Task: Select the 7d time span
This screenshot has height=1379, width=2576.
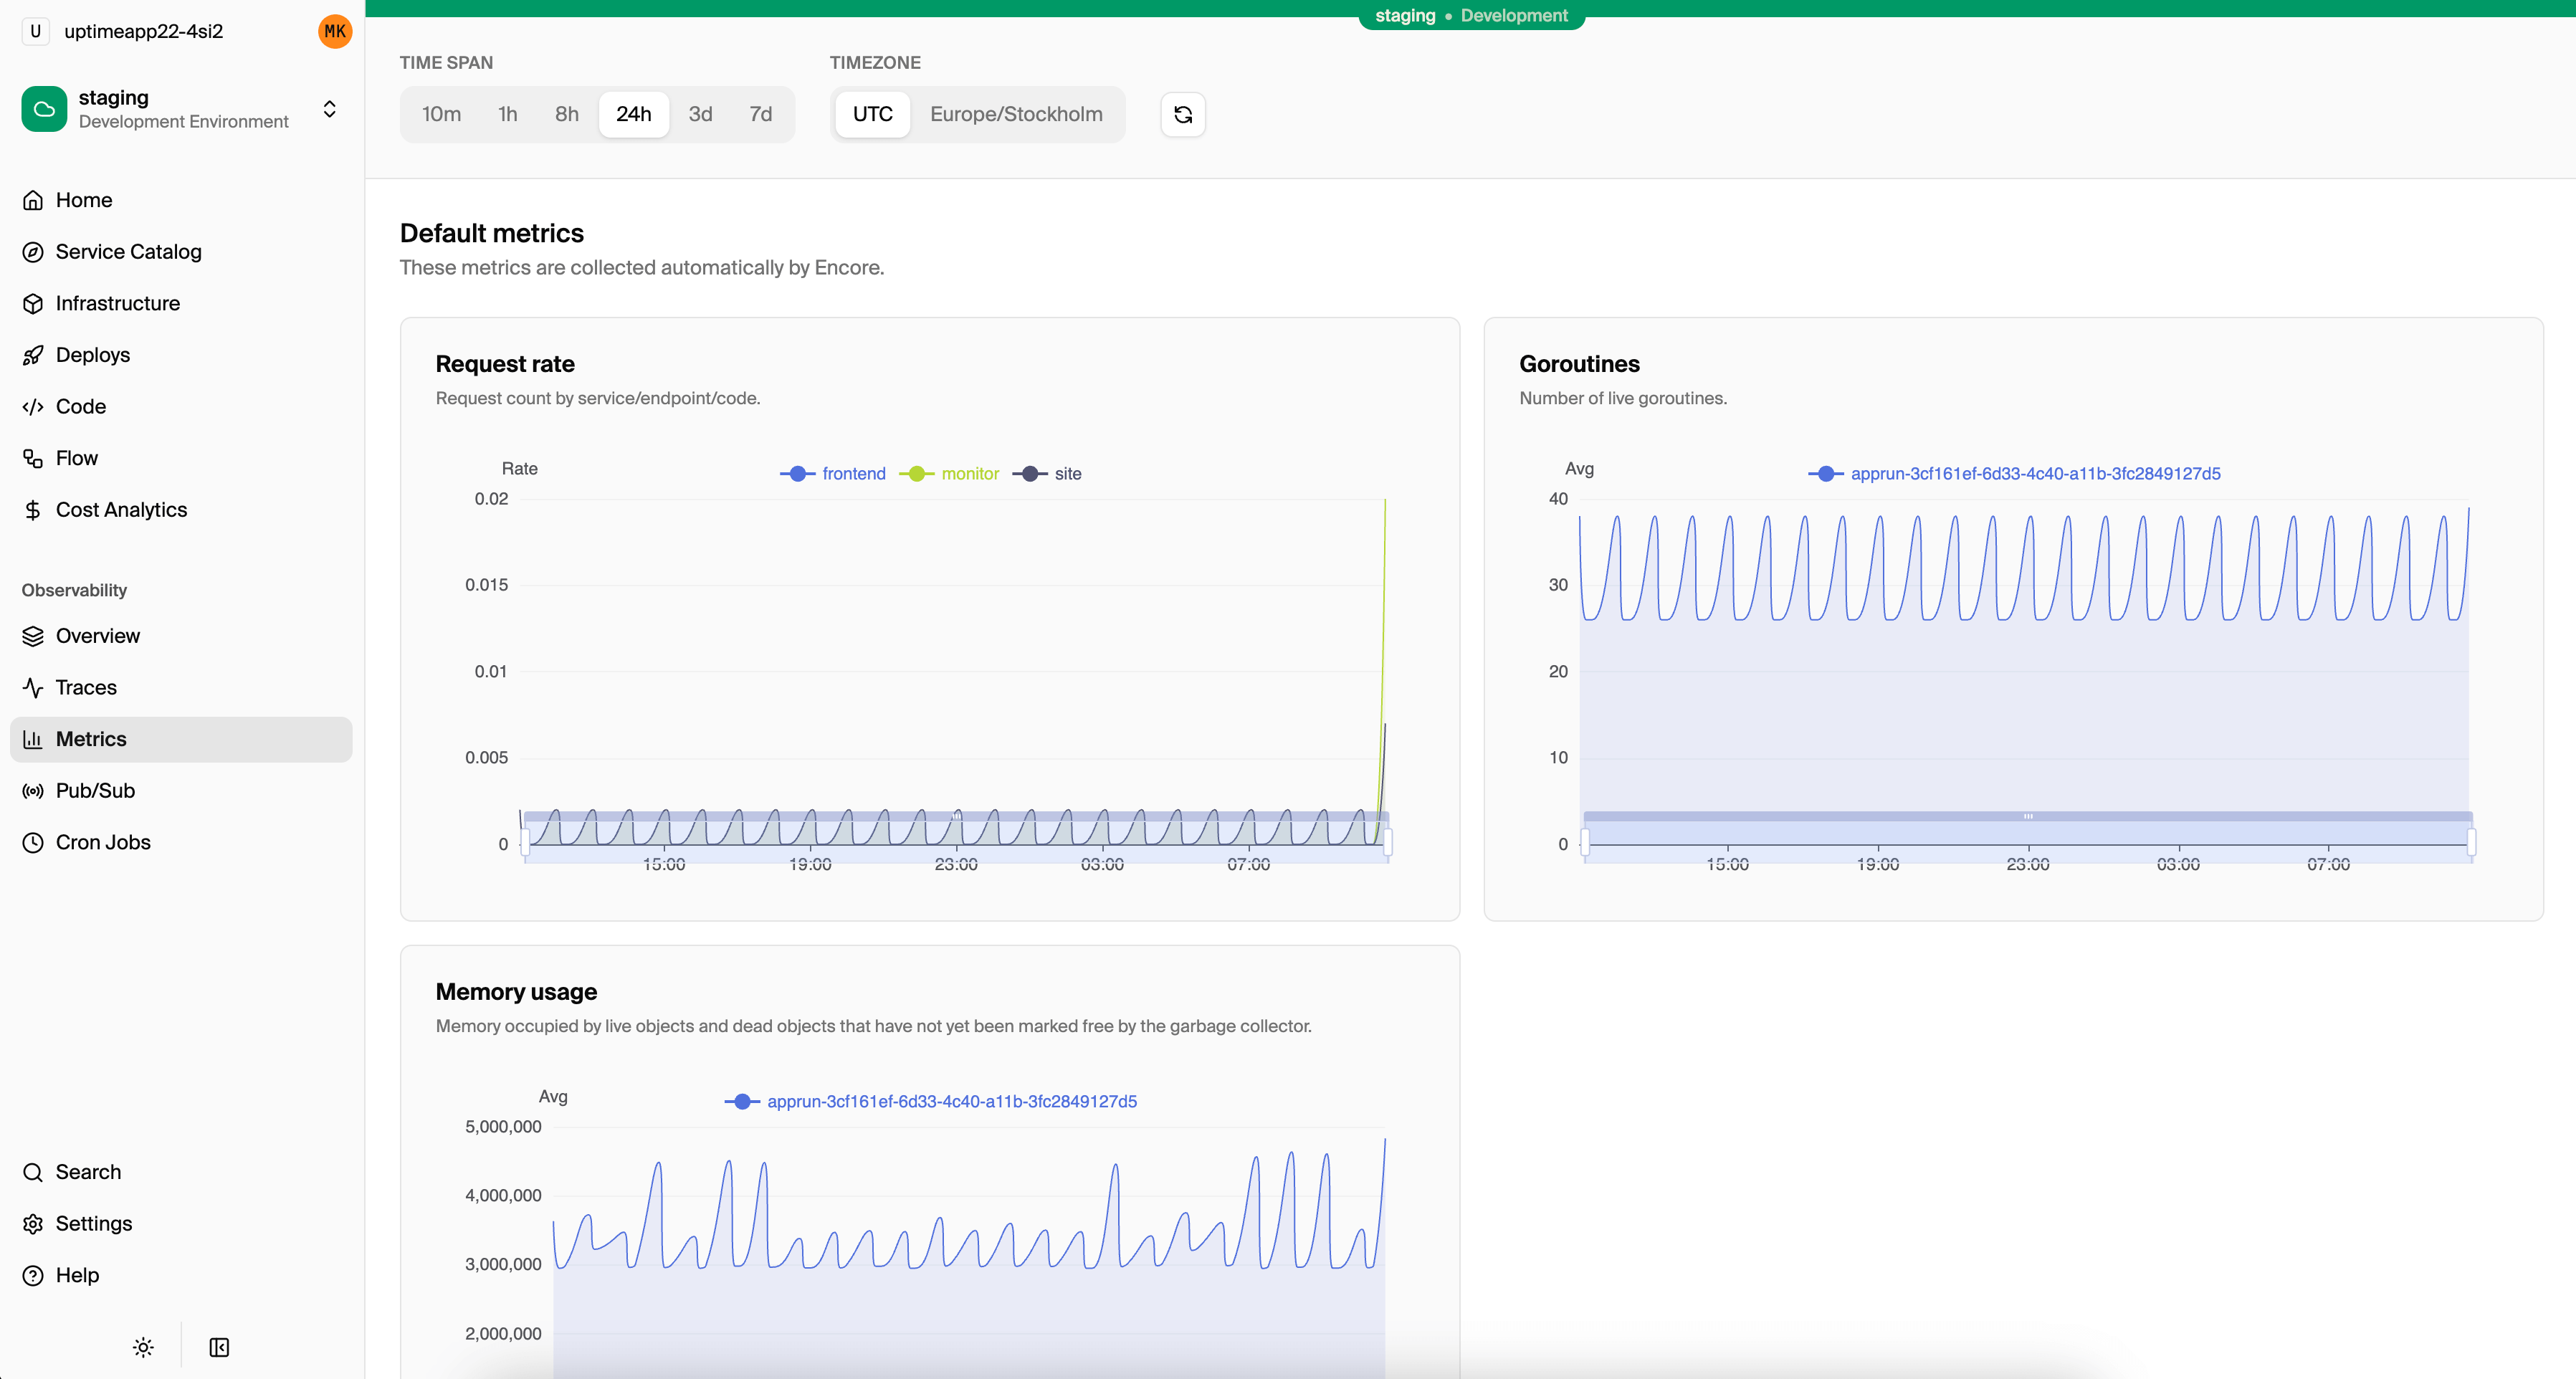Action: pyautogui.click(x=760, y=114)
